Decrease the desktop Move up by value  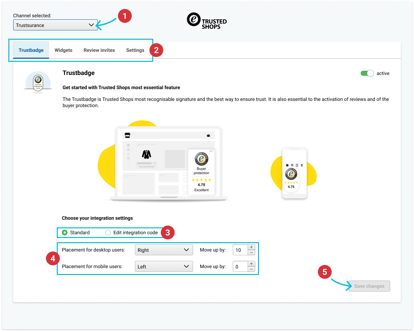pyautogui.click(x=252, y=253)
